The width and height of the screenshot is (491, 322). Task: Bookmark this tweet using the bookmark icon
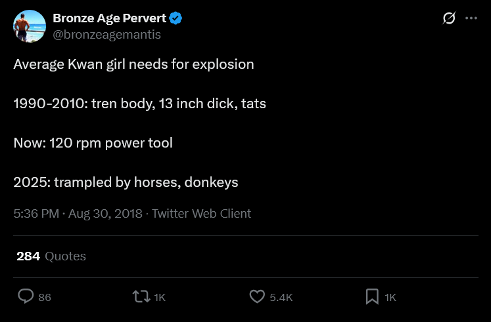click(372, 296)
